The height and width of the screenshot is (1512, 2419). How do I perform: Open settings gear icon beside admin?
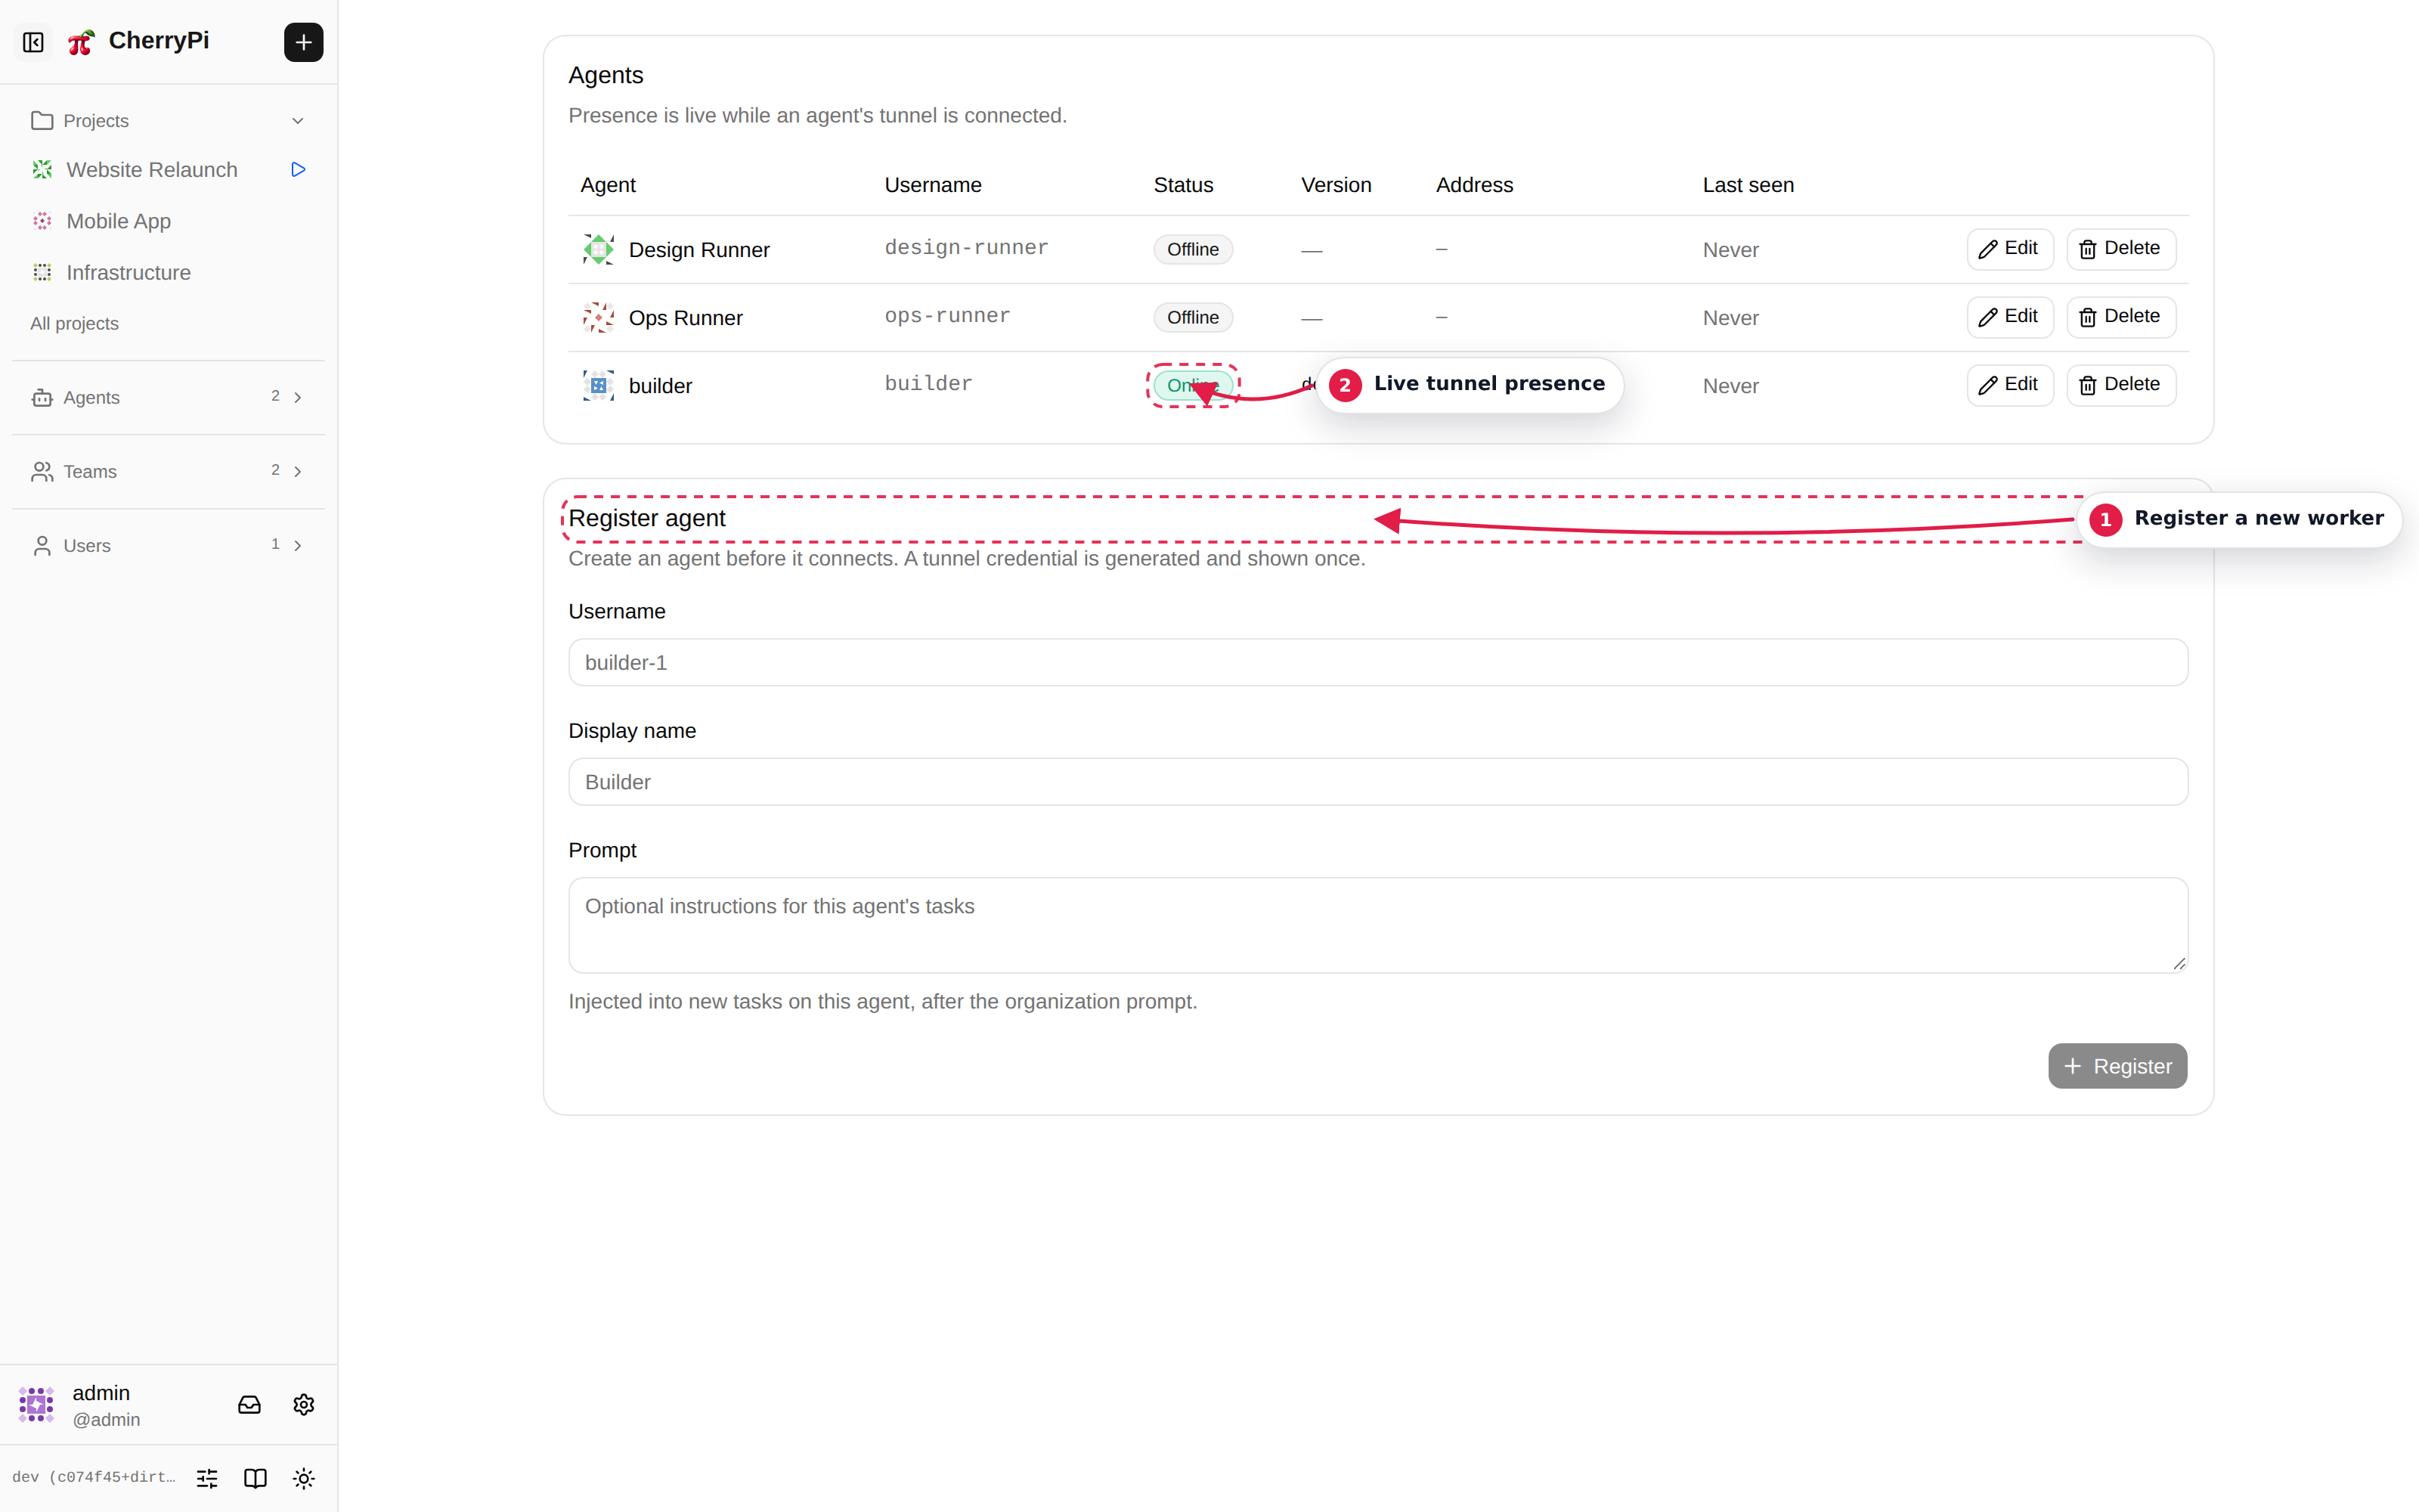[304, 1405]
